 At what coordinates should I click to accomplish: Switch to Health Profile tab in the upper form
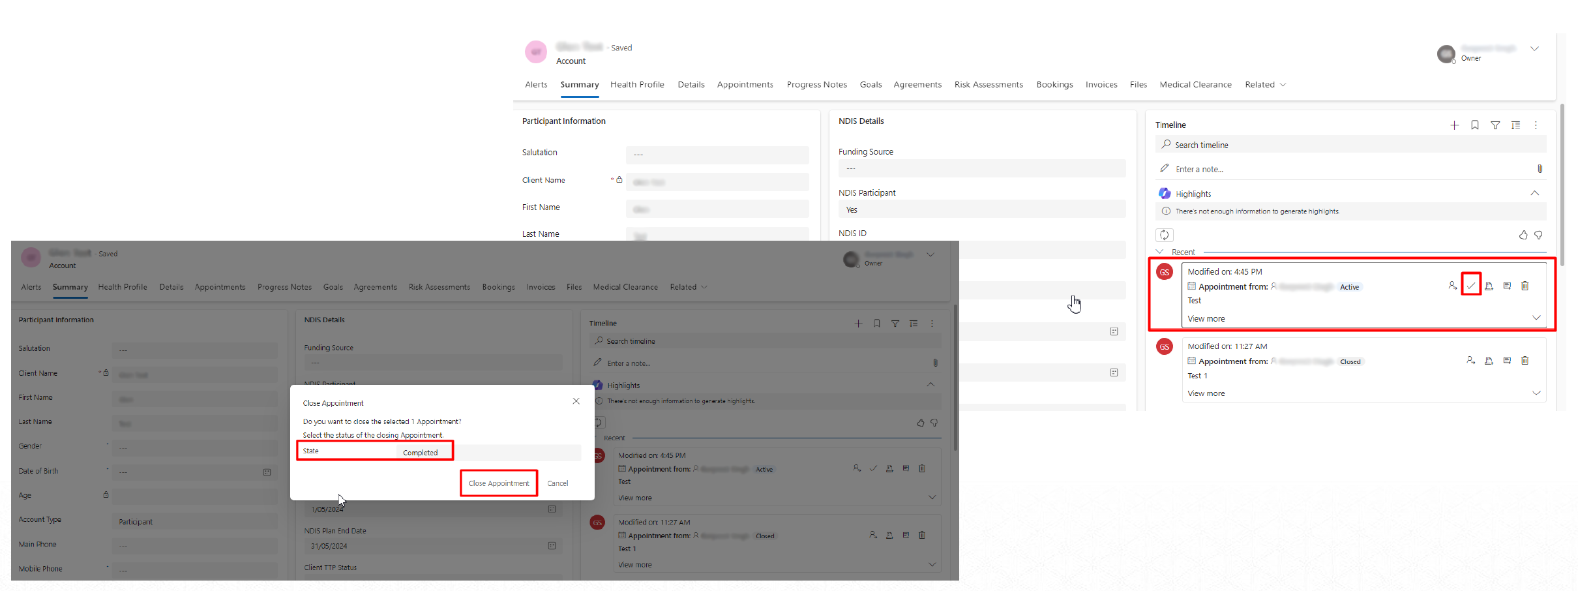637,85
